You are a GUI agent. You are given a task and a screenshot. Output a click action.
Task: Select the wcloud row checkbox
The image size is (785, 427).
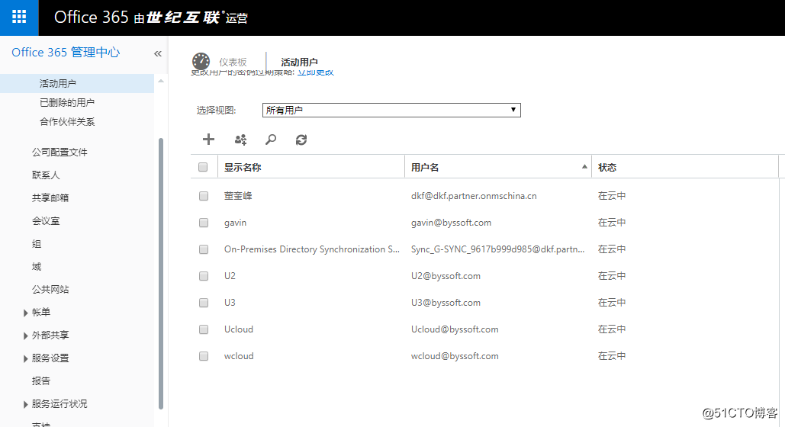(203, 356)
